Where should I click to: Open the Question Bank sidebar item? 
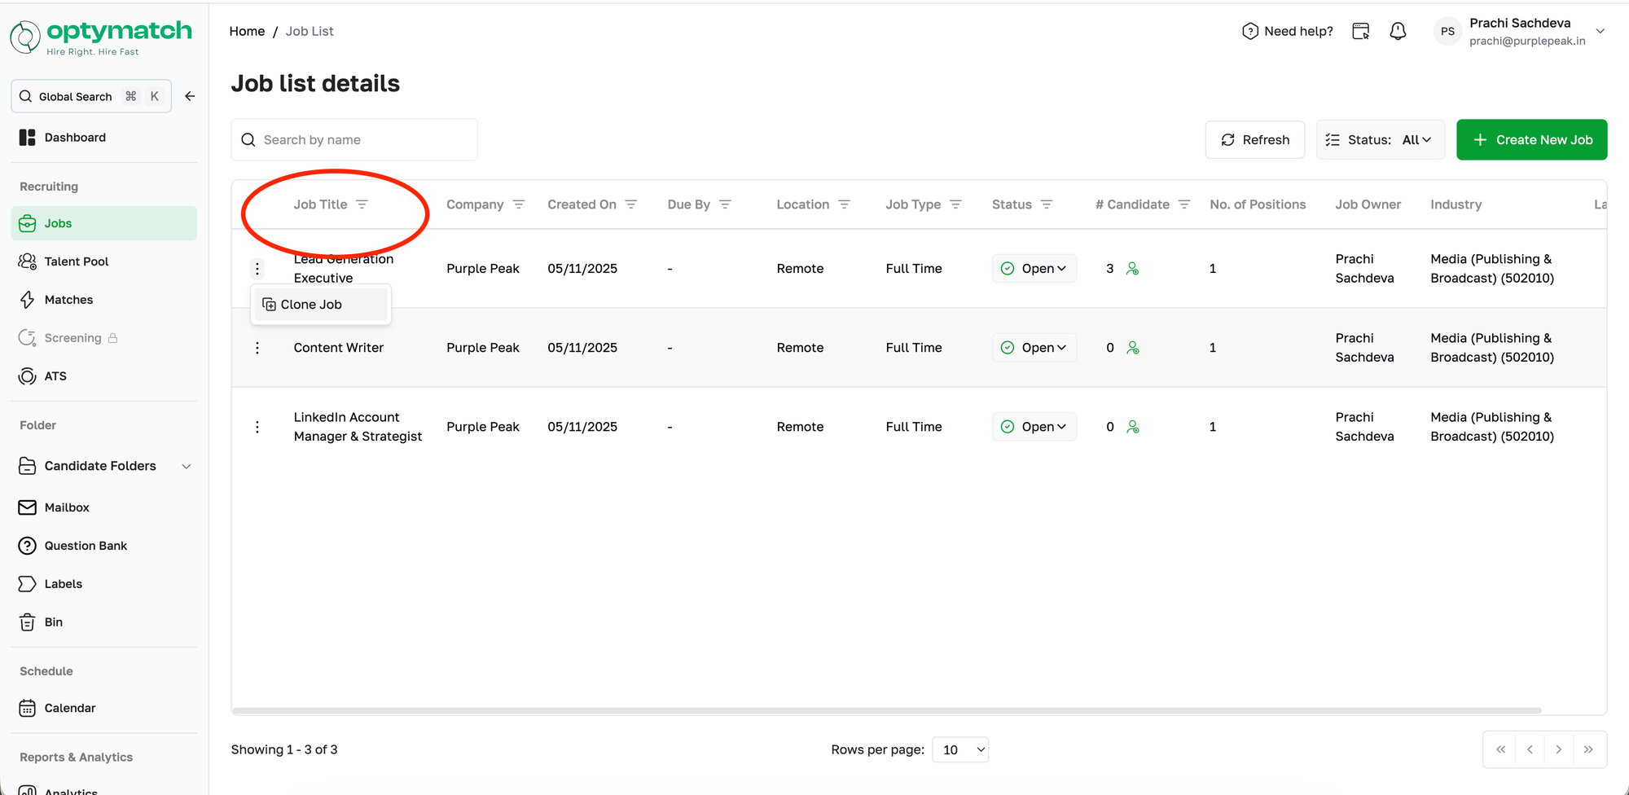pyautogui.click(x=86, y=546)
